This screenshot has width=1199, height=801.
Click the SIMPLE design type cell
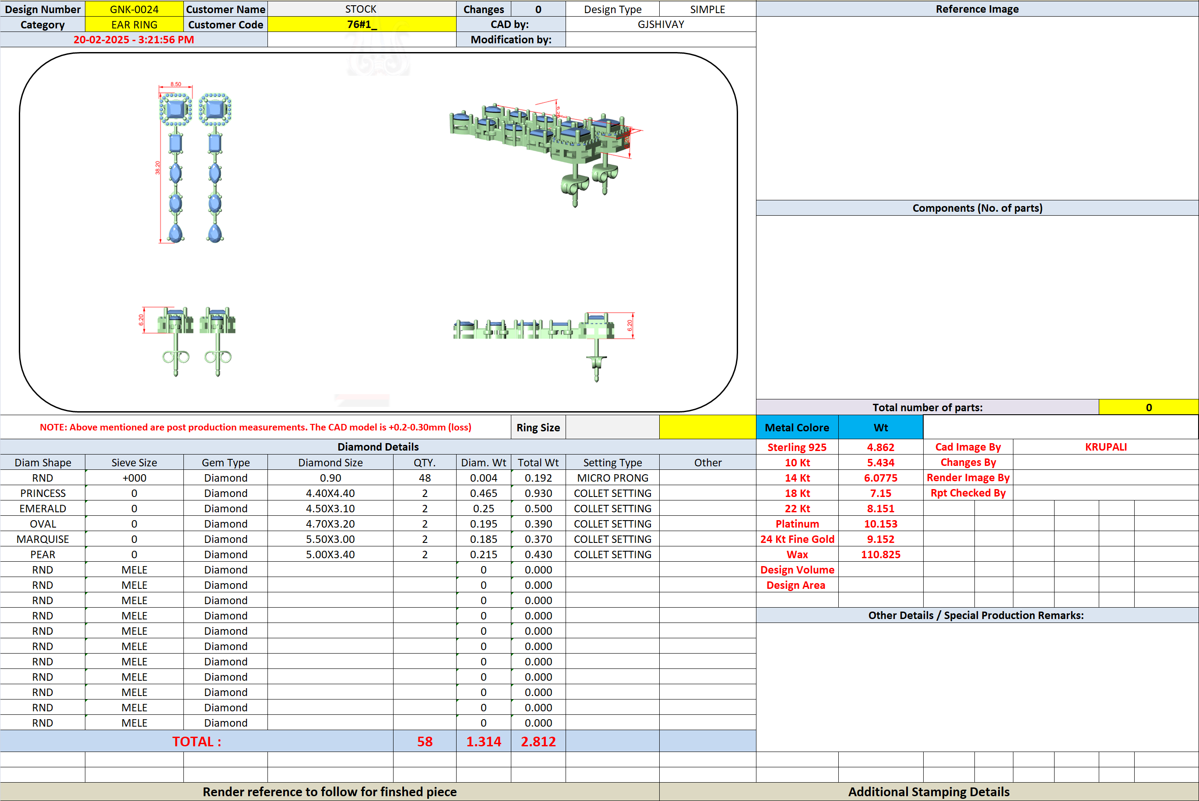pyautogui.click(x=707, y=9)
